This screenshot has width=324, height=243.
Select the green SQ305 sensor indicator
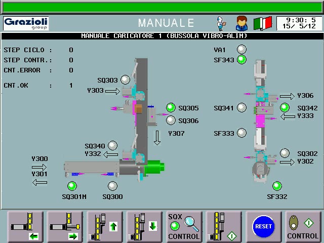(x=171, y=108)
